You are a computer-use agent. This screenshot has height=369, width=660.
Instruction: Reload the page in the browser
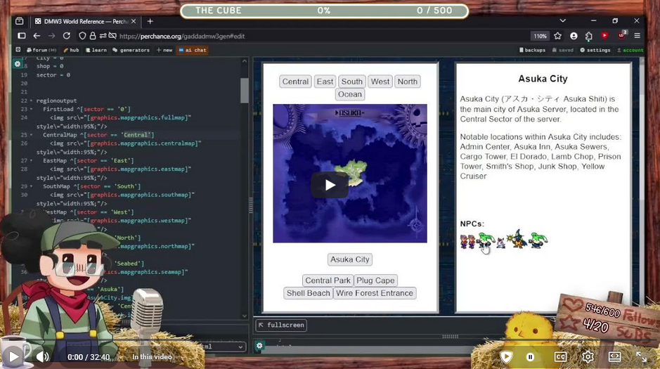(x=67, y=36)
